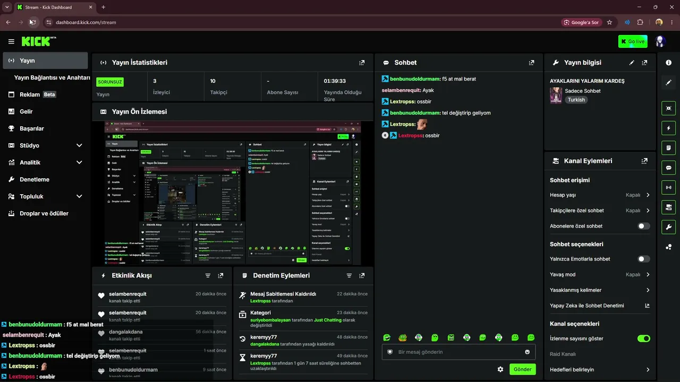Viewport: 680px width, 382px height.
Task: Pop out the Yayın bilgisi panel
Action: click(644, 63)
